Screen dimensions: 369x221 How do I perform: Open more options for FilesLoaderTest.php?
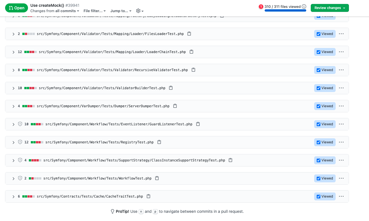(341, 34)
